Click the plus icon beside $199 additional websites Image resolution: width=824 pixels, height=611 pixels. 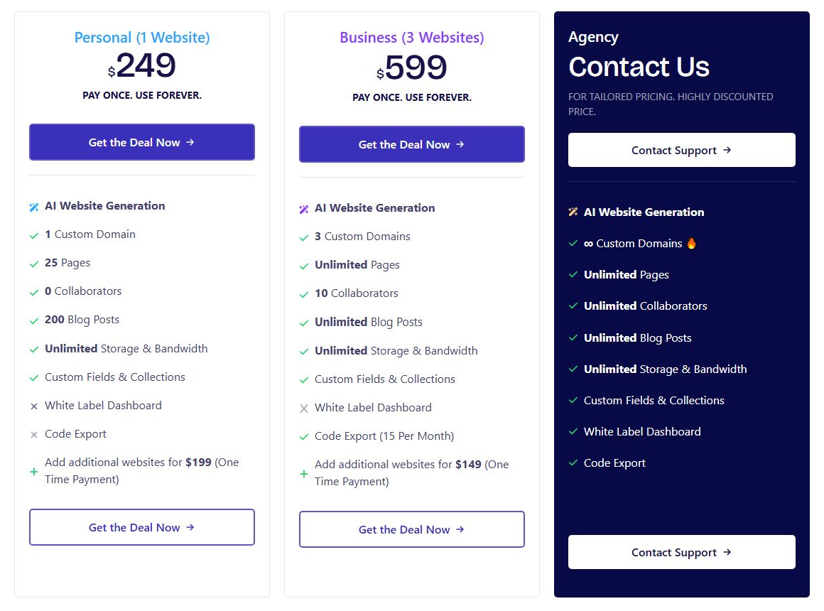[x=34, y=472]
